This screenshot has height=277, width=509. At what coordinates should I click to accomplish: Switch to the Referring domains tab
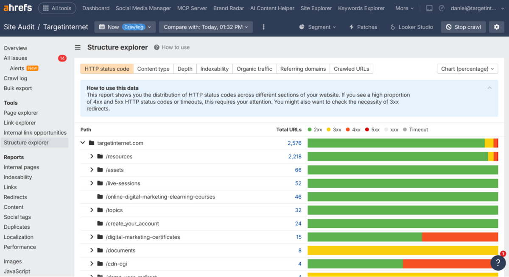click(x=303, y=69)
